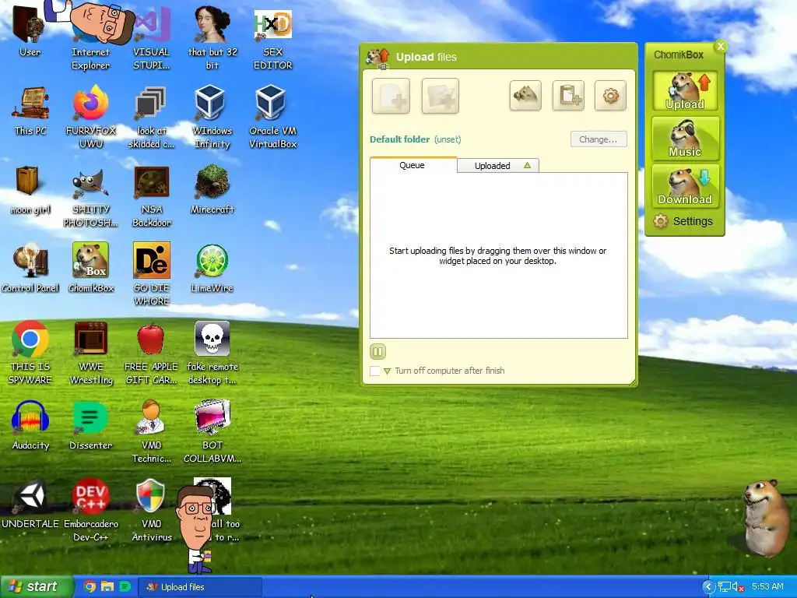Open the Windows start menu
The height and width of the screenshot is (598, 797).
pyautogui.click(x=37, y=587)
